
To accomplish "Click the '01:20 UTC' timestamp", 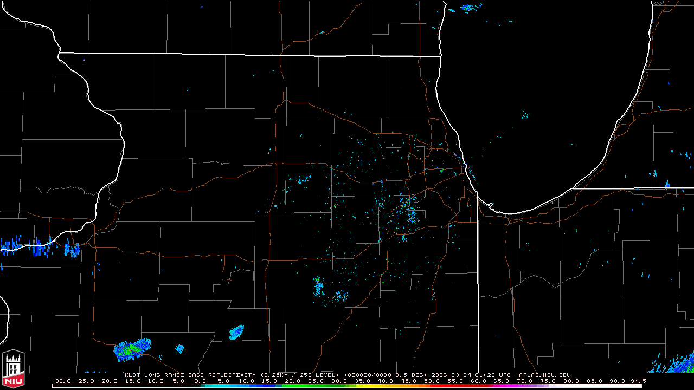I will [x=494, y=375].
